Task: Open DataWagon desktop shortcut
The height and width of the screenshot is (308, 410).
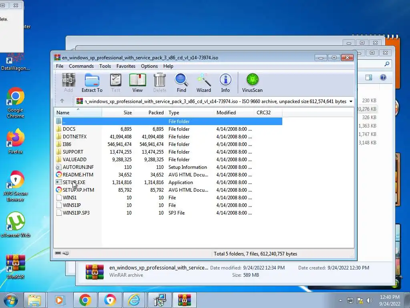Action: (x=16, y=62)
